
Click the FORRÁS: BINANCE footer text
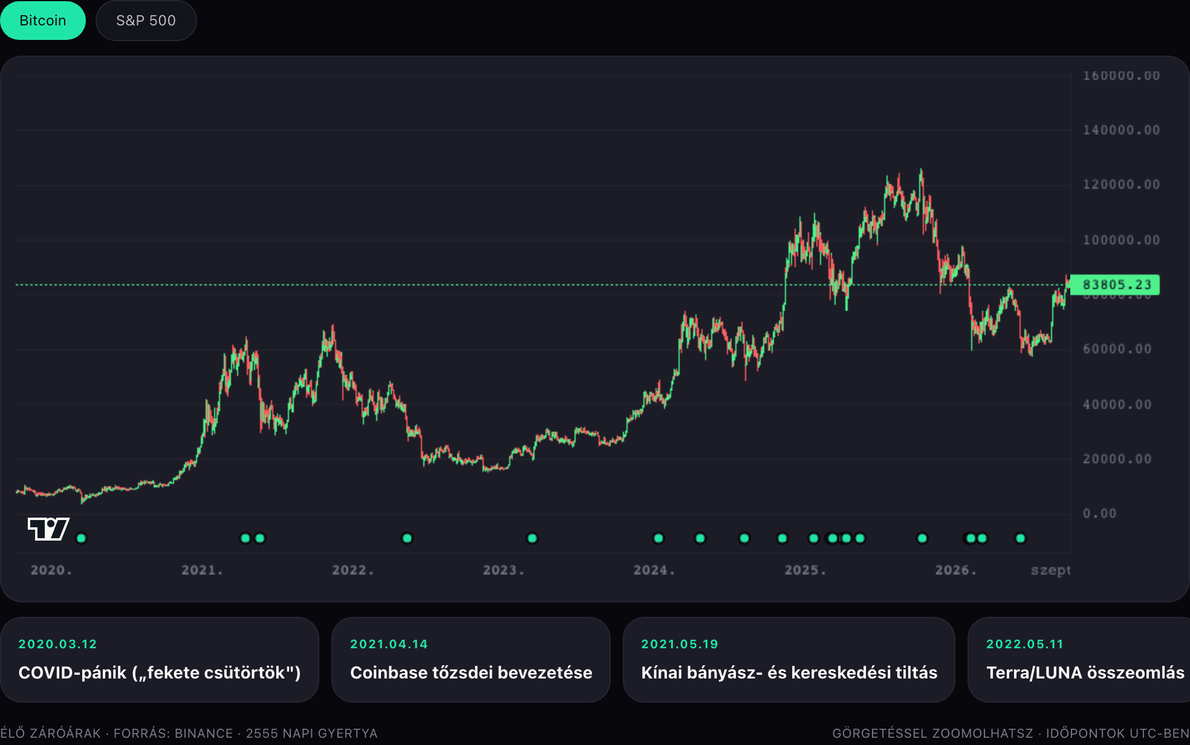(174, 734)
